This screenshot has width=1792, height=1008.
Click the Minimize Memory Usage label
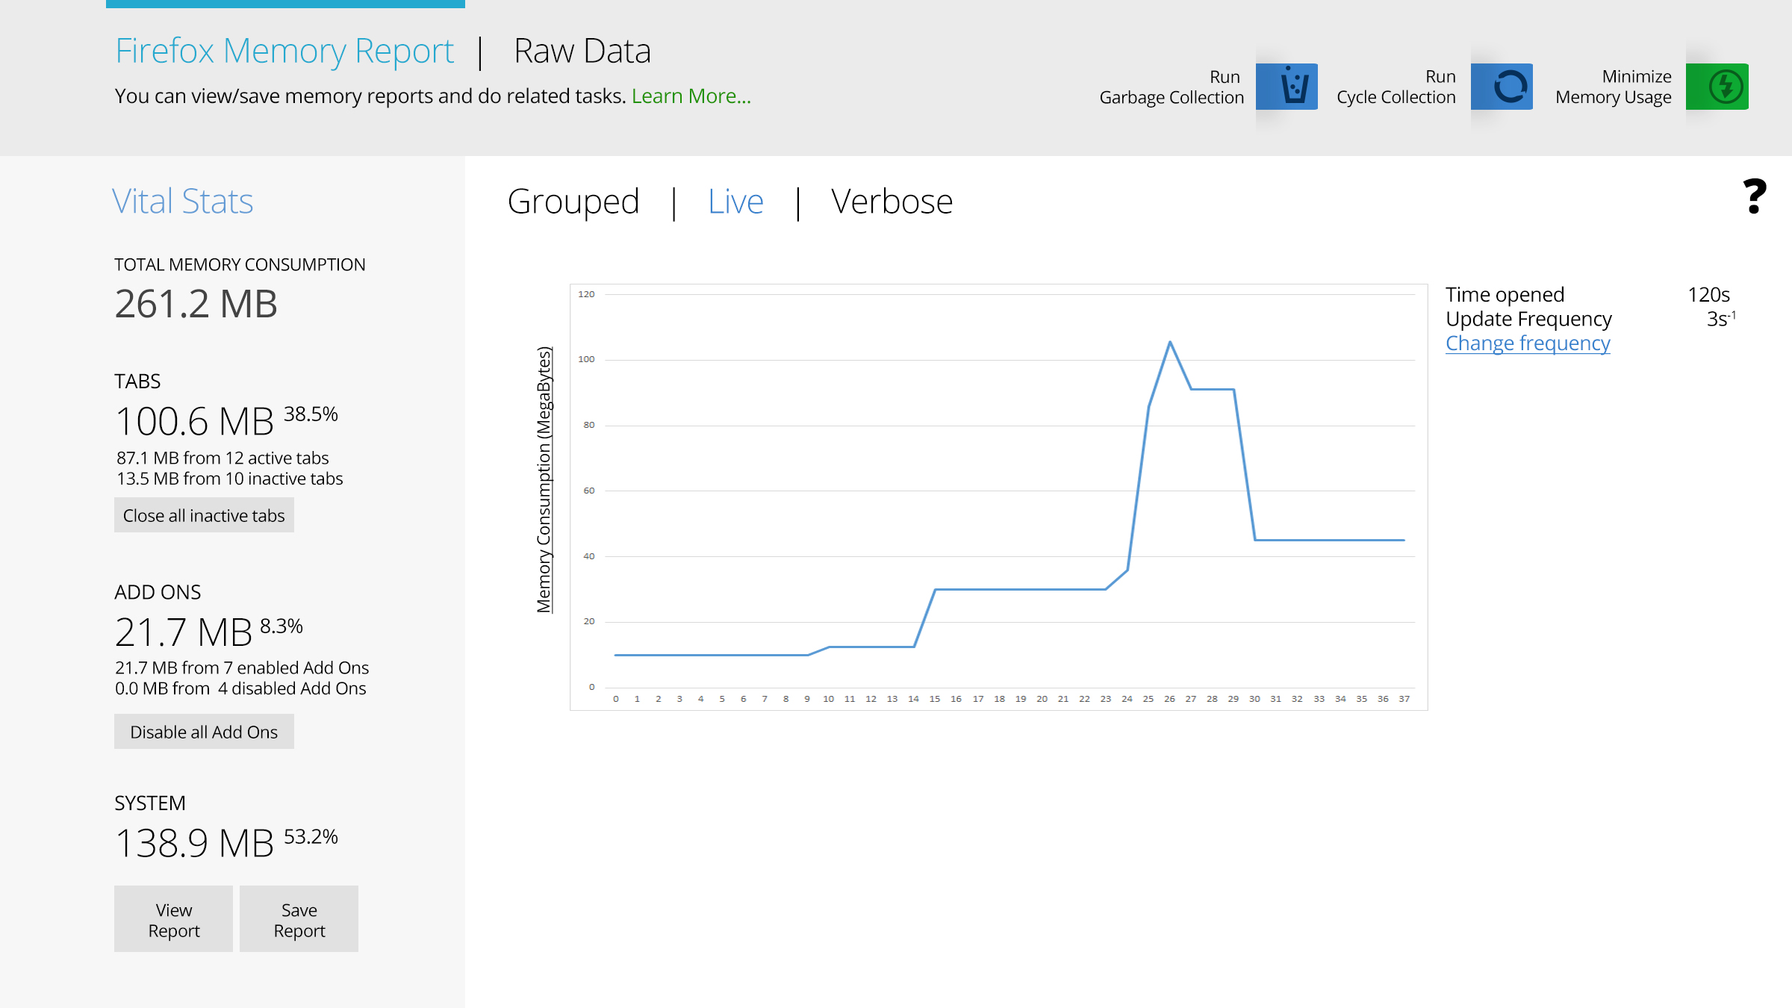(1614, 87)
